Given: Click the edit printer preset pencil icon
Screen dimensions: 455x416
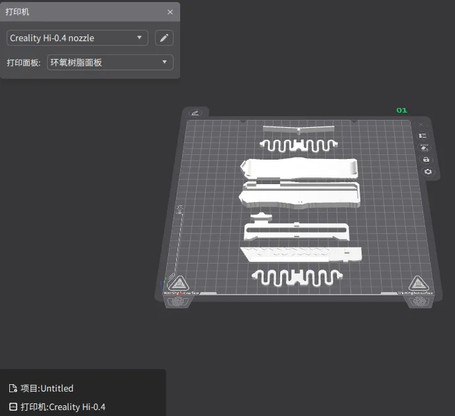Looking at the screenshot, I should [x=164, y=38].
